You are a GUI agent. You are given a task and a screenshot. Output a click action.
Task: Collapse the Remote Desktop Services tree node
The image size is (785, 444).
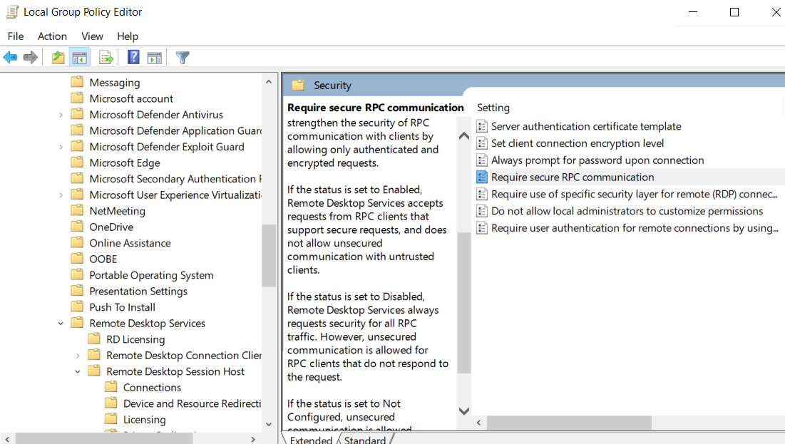coord(61,324)
